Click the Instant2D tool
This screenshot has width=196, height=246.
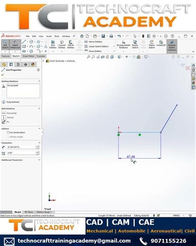pos(161,43)
